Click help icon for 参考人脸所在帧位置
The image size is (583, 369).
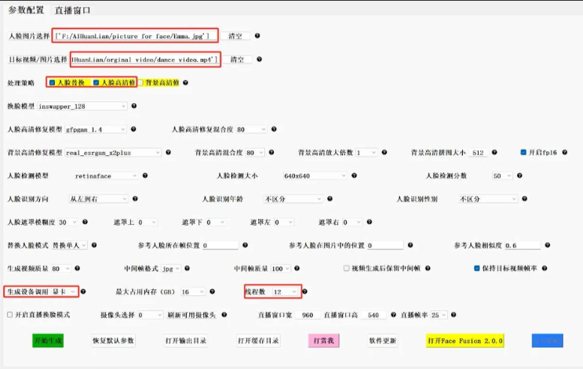[245, 245]
